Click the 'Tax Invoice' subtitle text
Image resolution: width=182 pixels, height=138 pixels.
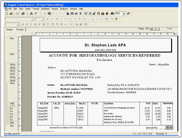[x=104, y=60]
